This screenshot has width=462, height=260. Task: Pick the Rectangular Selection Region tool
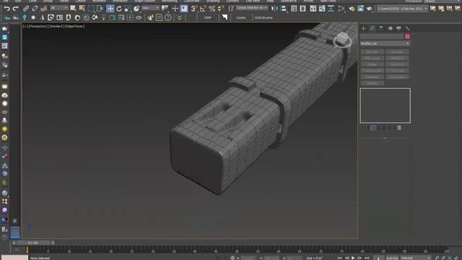[91, 9]
